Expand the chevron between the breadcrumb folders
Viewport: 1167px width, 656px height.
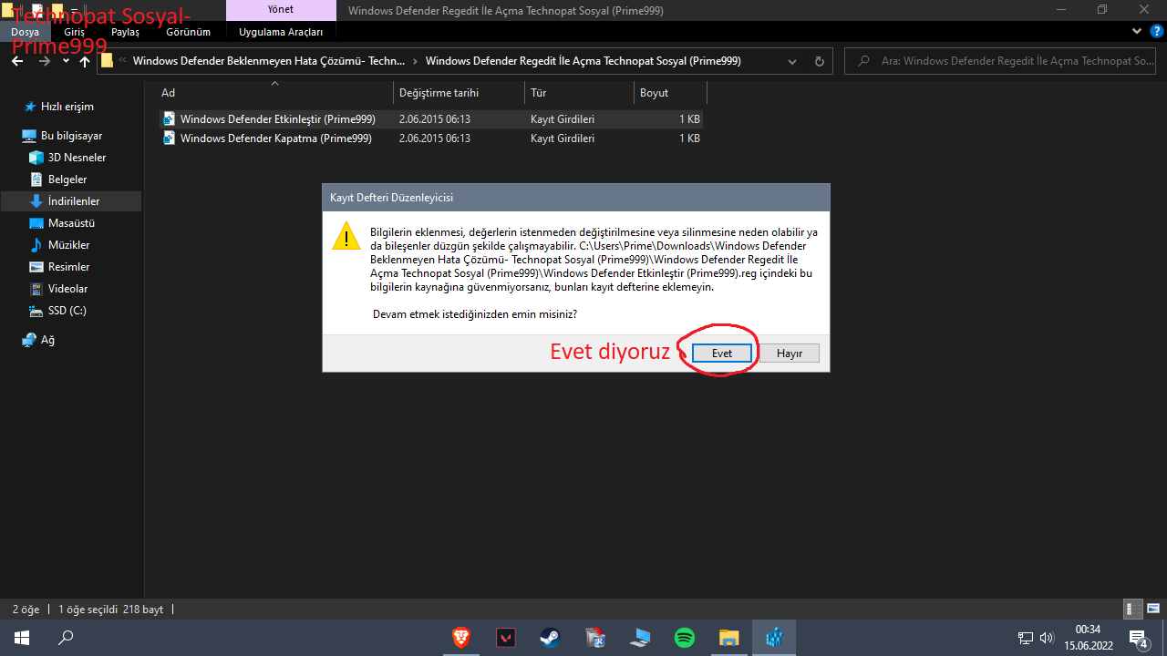coord(415,61)
